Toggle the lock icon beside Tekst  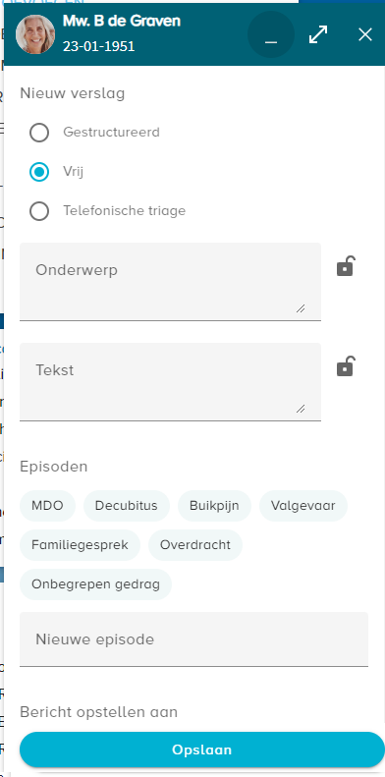click(x=346, y=366)
